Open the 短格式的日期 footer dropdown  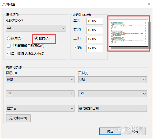tap(113, 108)
